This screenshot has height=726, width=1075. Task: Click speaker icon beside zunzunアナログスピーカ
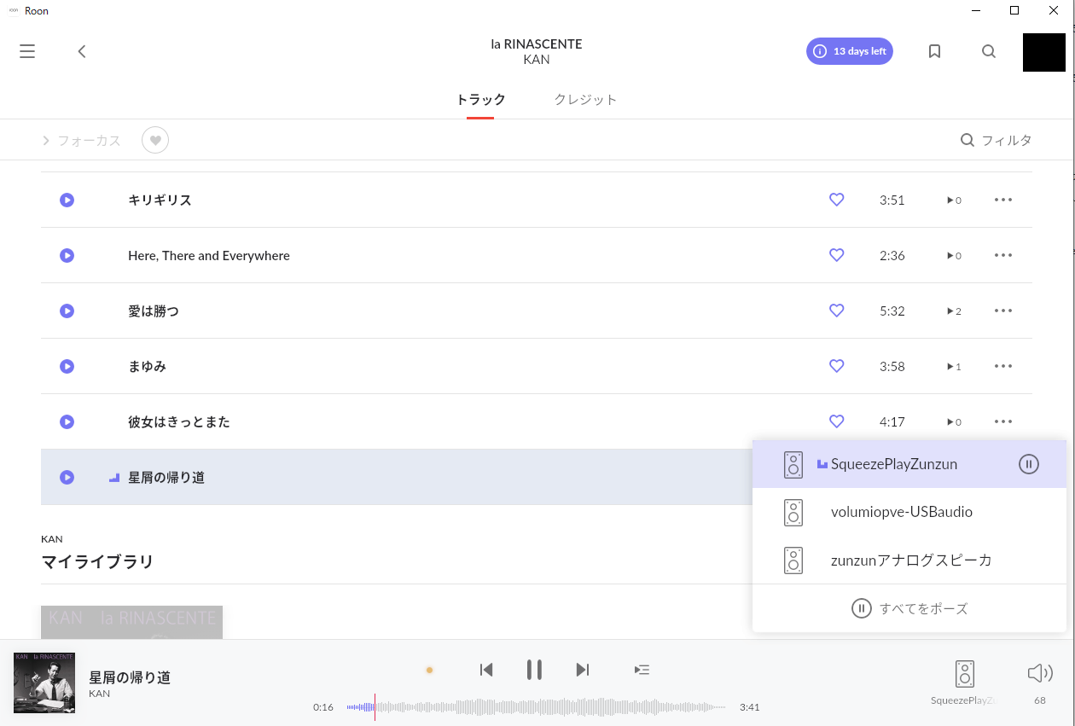[x=793, y=560]
